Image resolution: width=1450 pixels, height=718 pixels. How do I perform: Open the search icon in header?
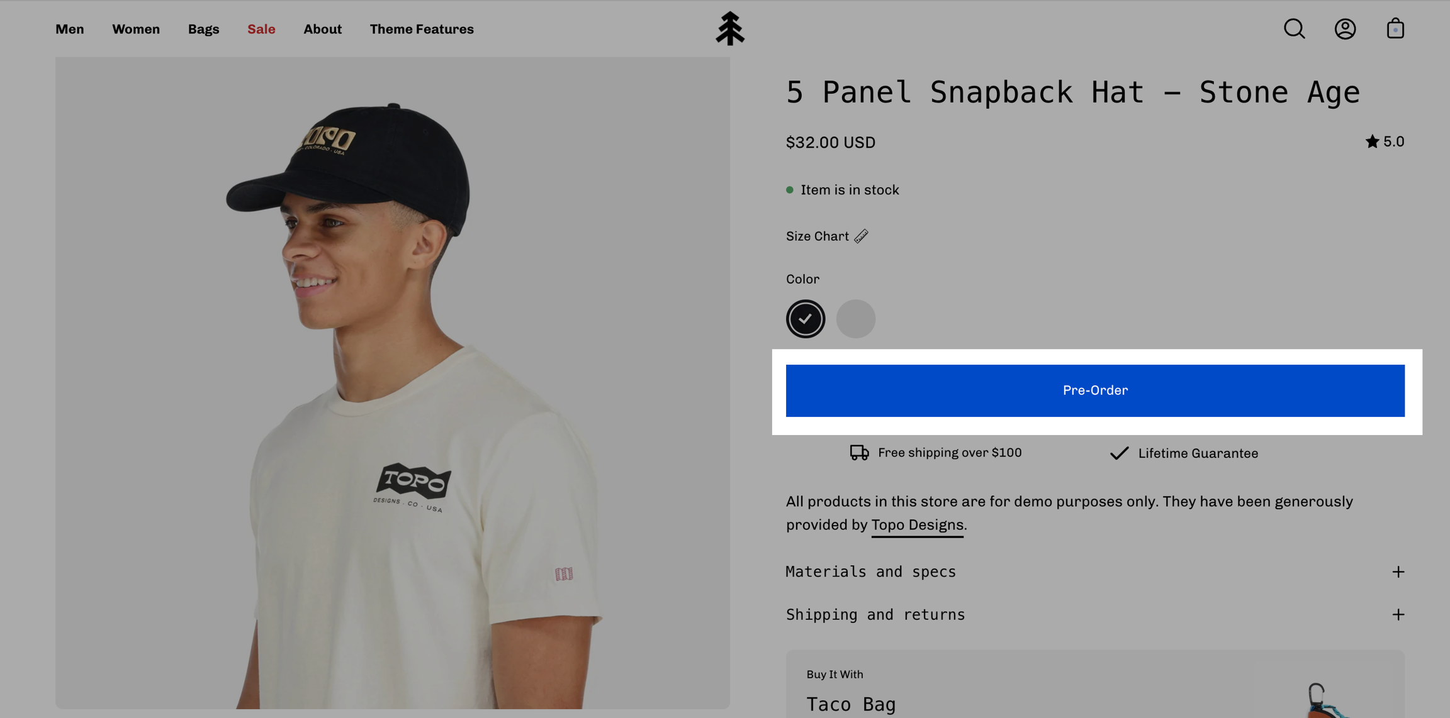1294,29
